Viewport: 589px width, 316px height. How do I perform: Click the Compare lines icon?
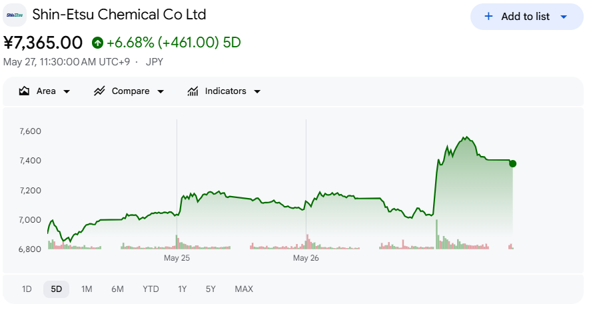(99, 91)
